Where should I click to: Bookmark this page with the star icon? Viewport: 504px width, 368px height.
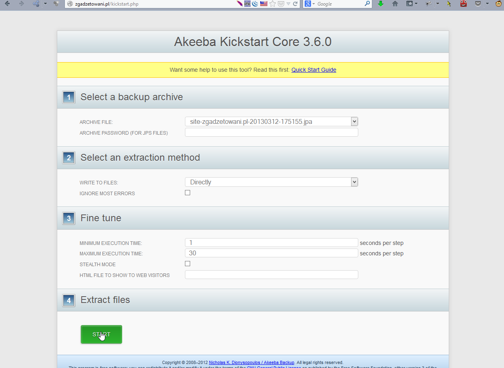pos(273,4)
